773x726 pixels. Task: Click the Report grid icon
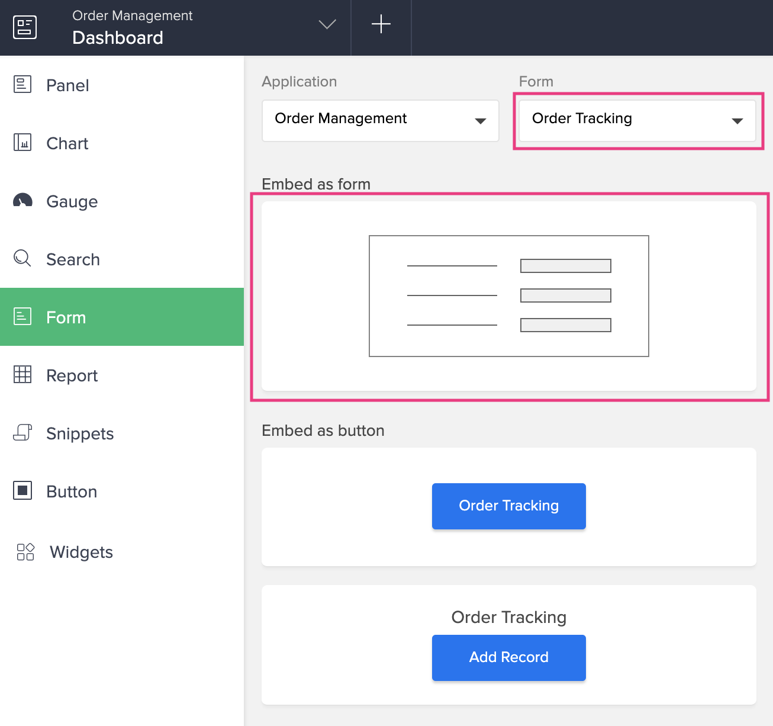(x=22, y=374)
